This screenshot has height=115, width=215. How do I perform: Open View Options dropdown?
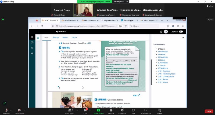(x=120, y=2)
